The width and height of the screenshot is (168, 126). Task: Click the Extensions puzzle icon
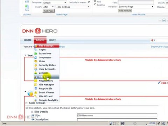pos(36,54)
